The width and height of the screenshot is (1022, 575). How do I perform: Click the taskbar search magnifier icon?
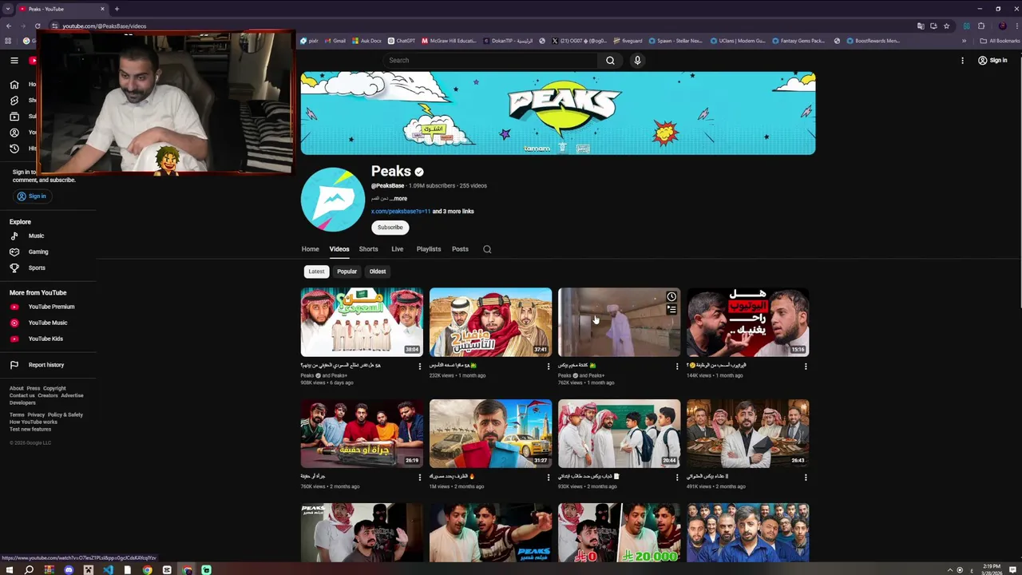[29, 569]
